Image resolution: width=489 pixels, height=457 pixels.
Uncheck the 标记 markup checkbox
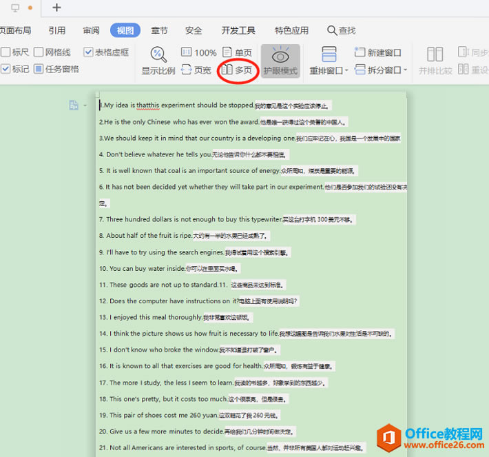6,69
